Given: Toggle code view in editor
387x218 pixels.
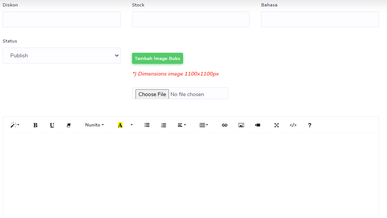Looking at the screenshot, I should tap(293, 125).
